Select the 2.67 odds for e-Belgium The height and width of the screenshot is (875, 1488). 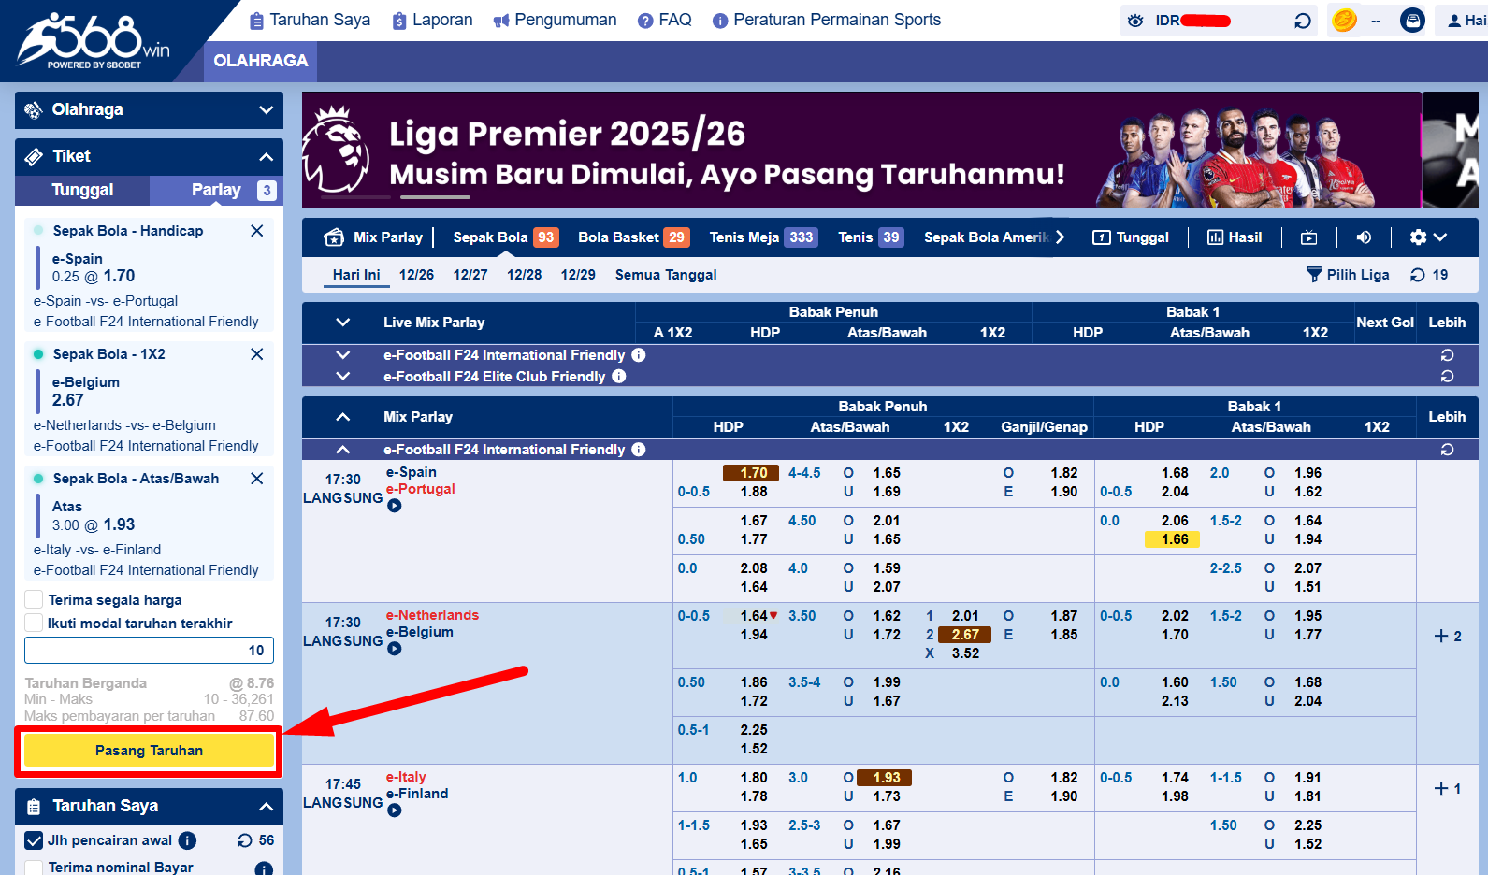coord(964,635)
